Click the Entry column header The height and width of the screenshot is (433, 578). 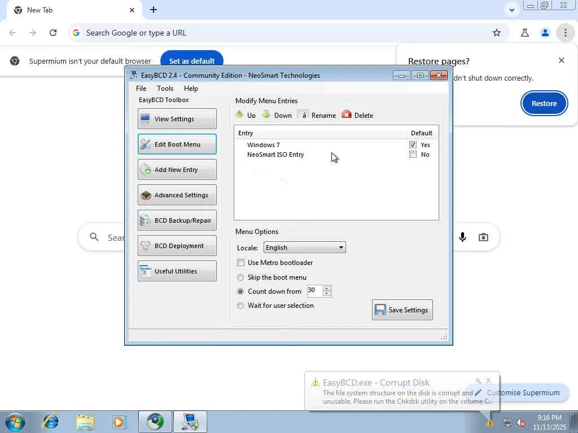click(x=321, y=133)
